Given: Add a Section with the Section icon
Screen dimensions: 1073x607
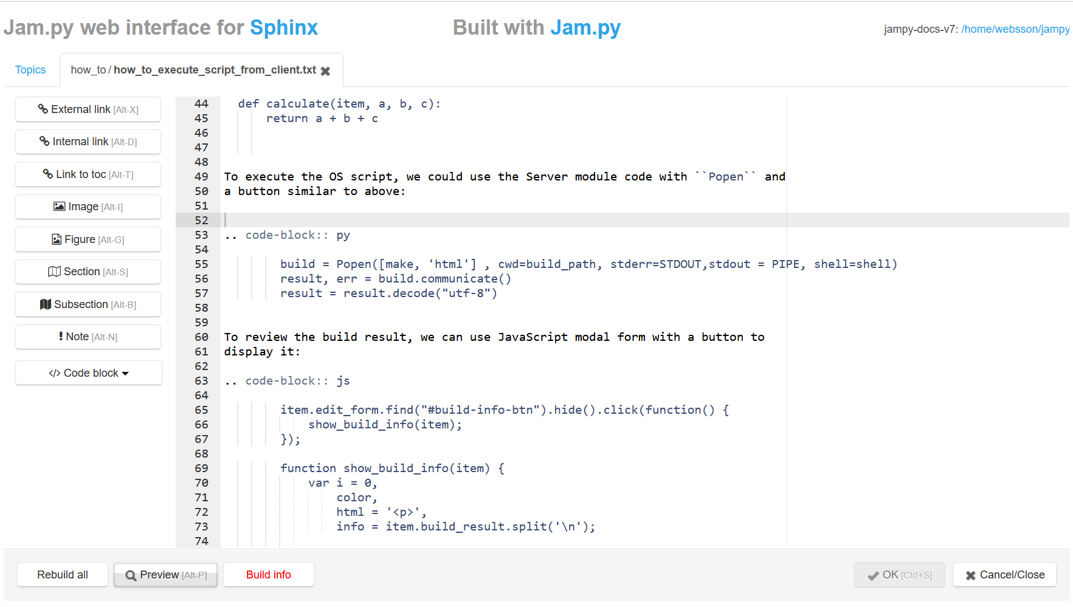Looking at the screenshot, I should (55, 272).
